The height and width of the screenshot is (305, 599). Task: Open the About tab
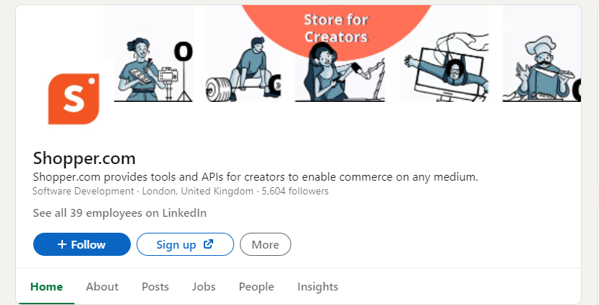click(102, 286)
